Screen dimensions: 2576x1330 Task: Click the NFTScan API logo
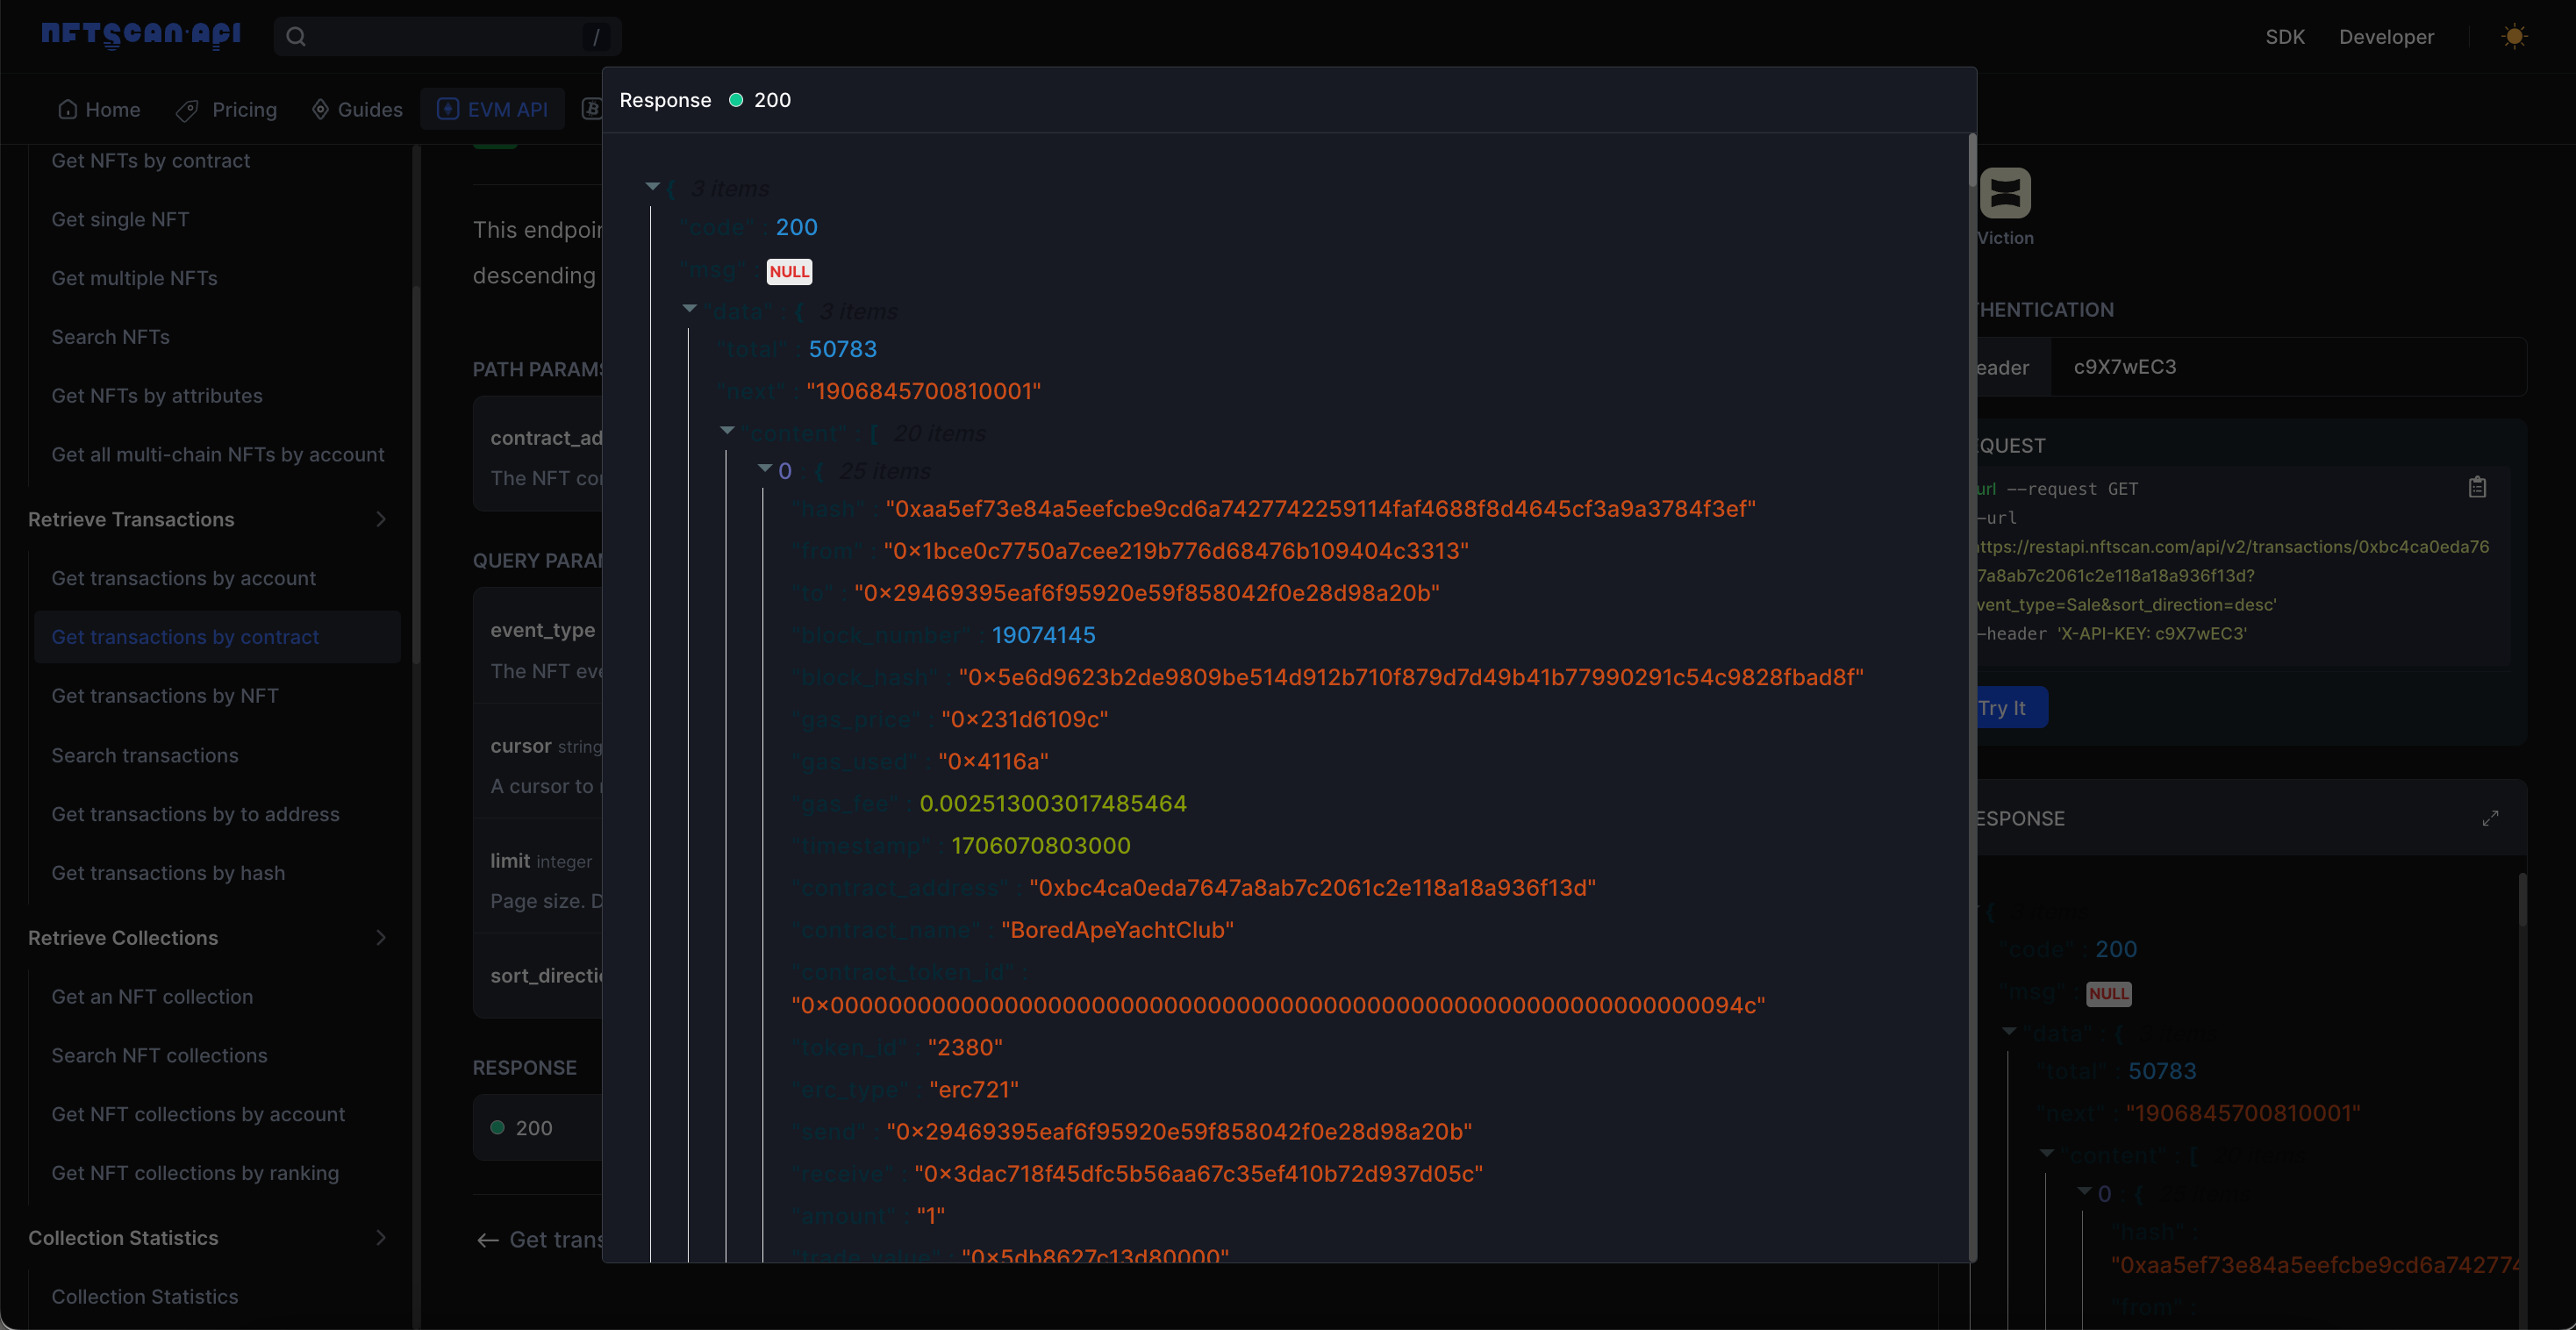(x=141, y=35)
